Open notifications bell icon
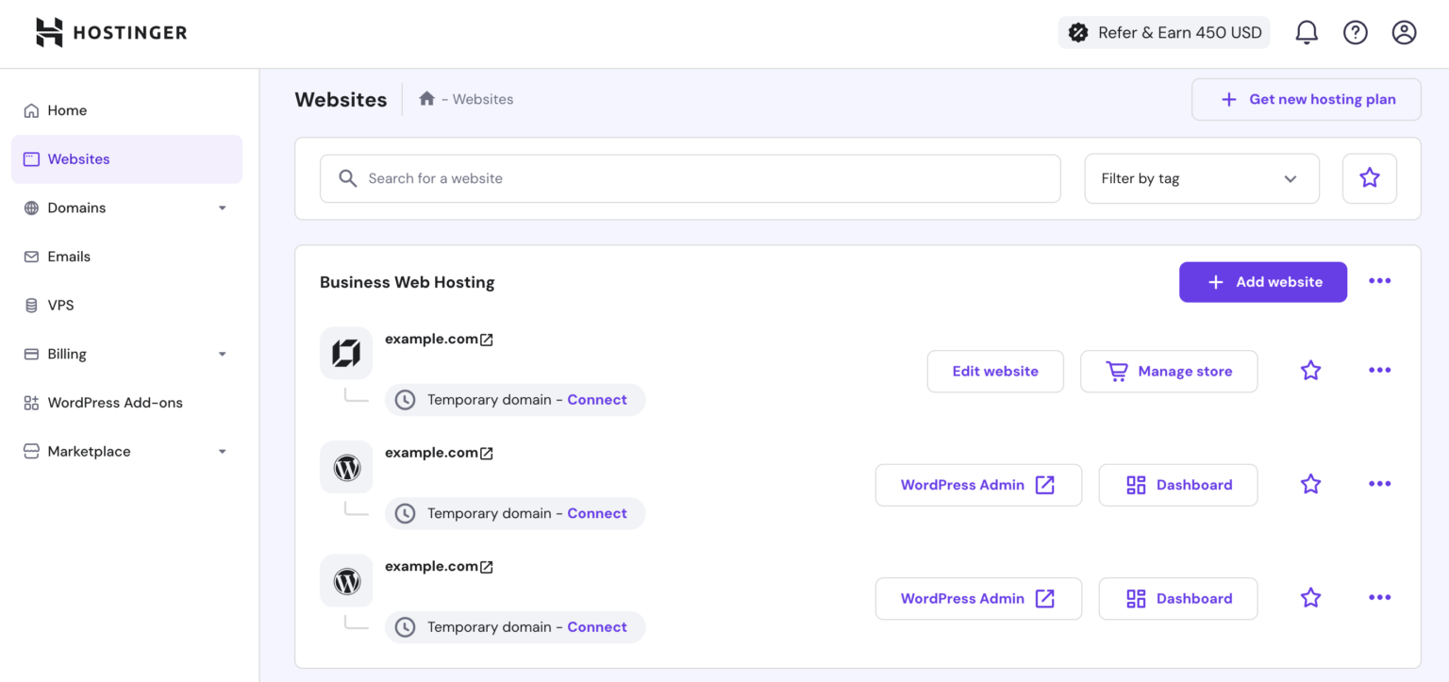This screenshot has height=682, width=1449. coord(1307,31)
